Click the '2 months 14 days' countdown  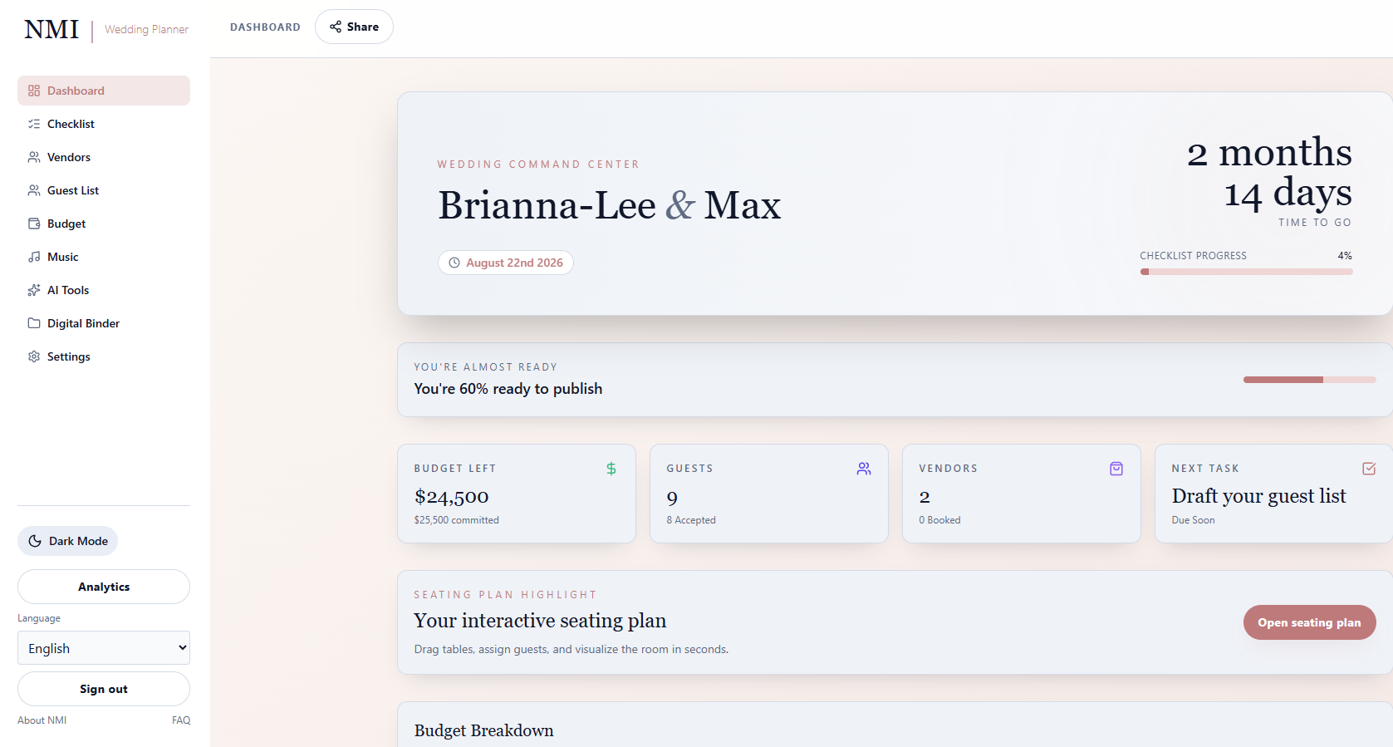1269,172
